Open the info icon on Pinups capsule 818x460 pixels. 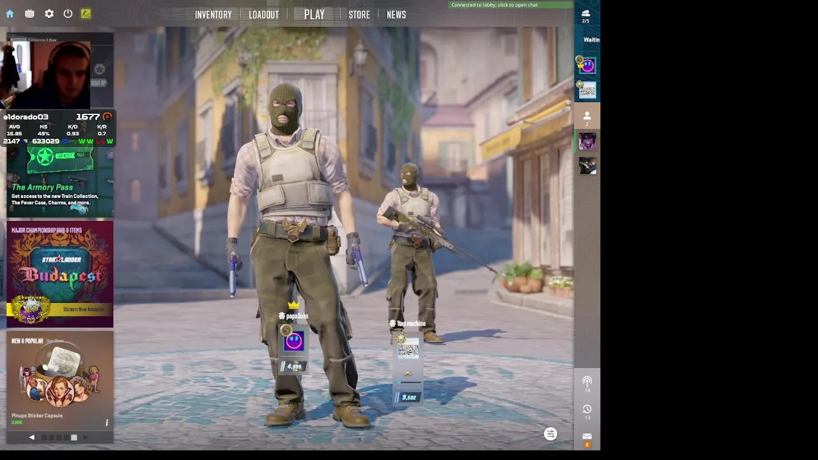tap(107, 422)
